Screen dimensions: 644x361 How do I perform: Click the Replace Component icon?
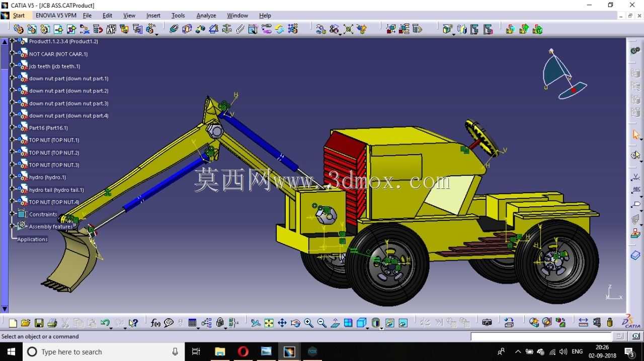click(x=85, y=29)
